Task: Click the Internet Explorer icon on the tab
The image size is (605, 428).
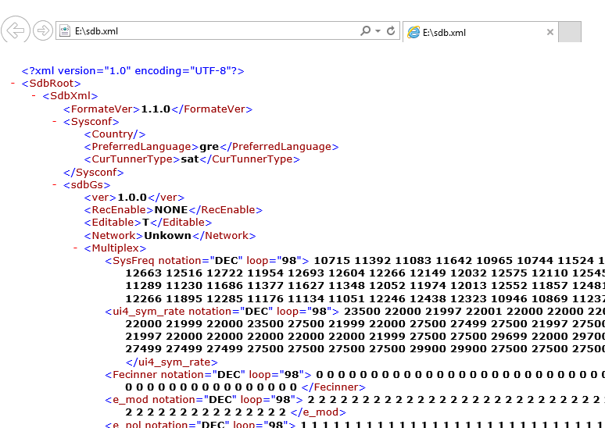Action: click(x=413, y=32)
